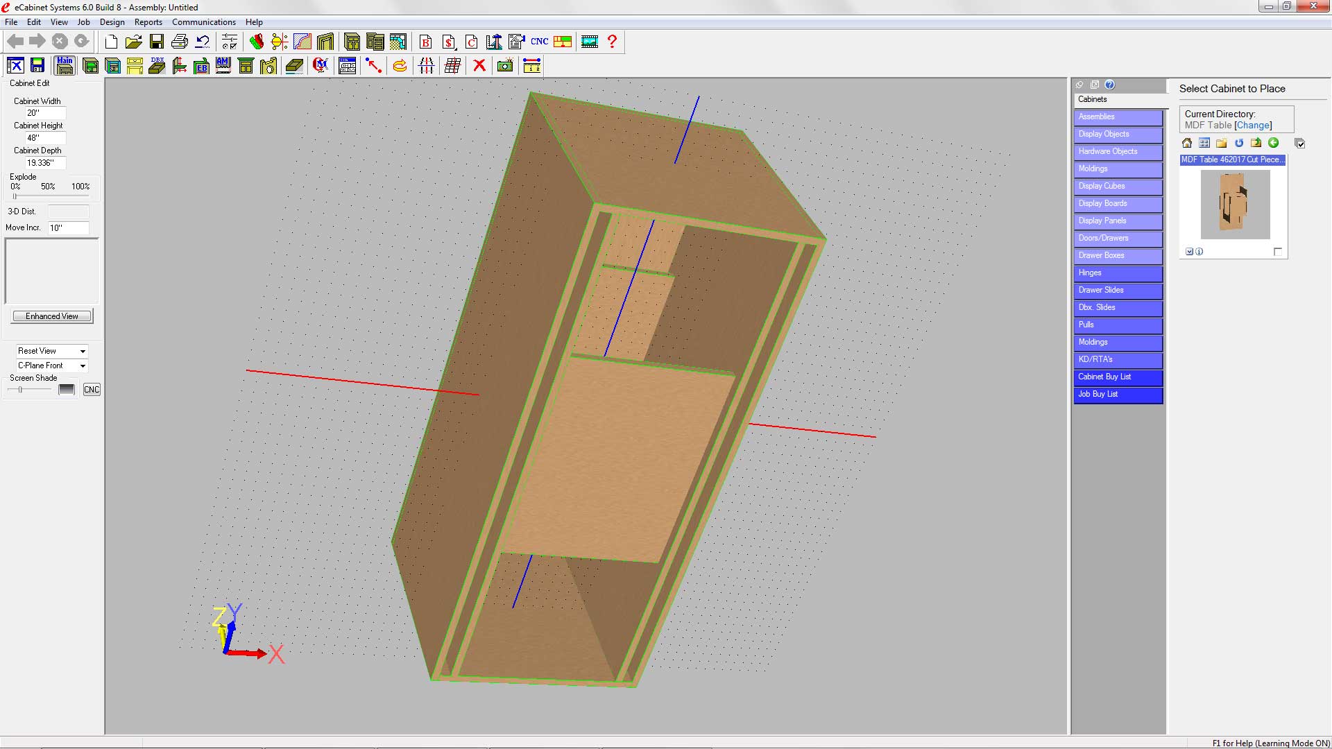The image size is (1332, 749).
Task: Expand the C-Plane Front dropdown
Action: [83, 365]
